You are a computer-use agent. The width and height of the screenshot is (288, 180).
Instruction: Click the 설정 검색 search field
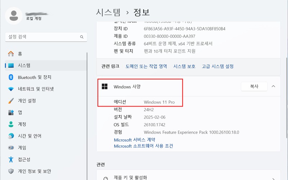coord(46,37)
